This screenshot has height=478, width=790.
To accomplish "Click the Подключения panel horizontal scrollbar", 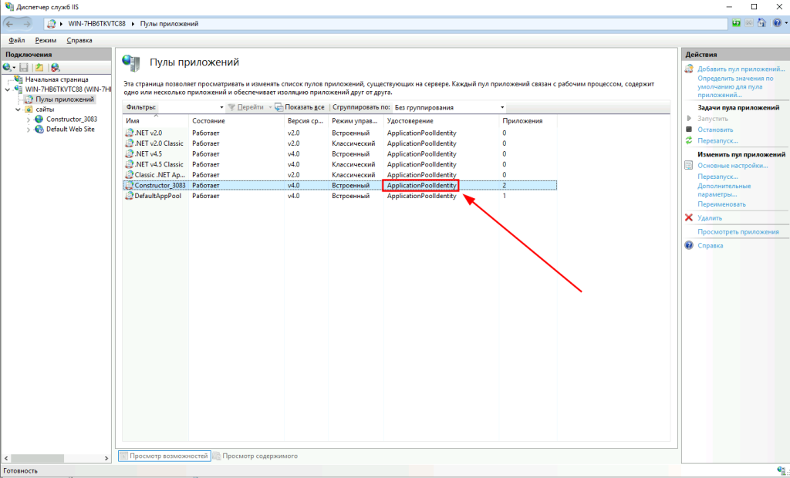I will [x=56, y=459].
